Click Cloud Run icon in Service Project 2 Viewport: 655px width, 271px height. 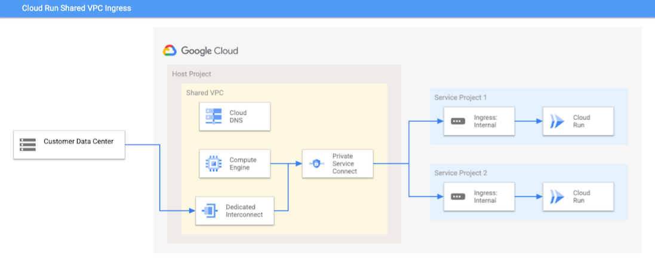[x=557, y=196]
